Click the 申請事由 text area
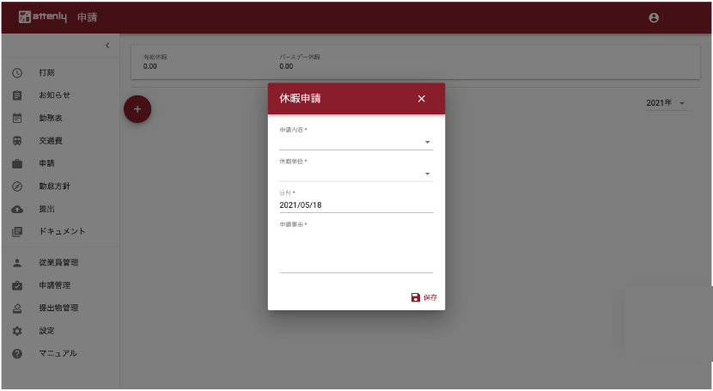Screen dimensions: 713x391 coord(356,251)
